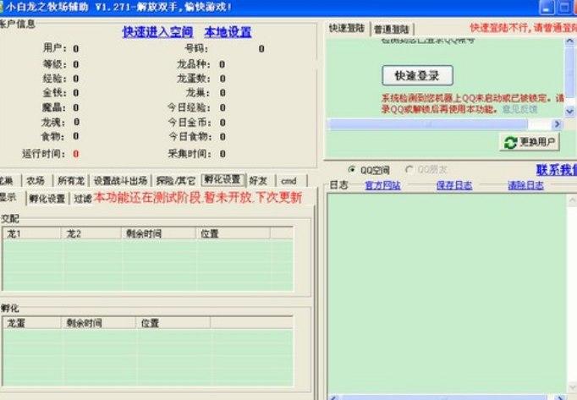The height and width of the screenshot is (400, 577).
Task: Click the 龙品种 value
Action: click(x=222, y=64)
